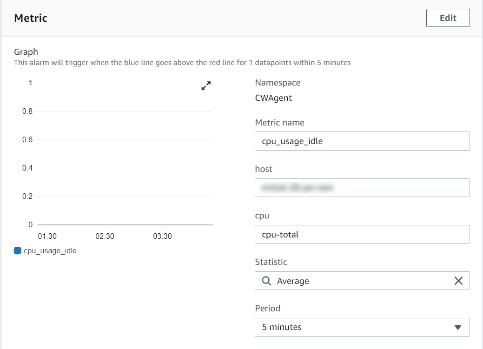483x349 pixels.
Task: Select the cpu_usage_idle legend label
Action: click(x=50, y=250)
